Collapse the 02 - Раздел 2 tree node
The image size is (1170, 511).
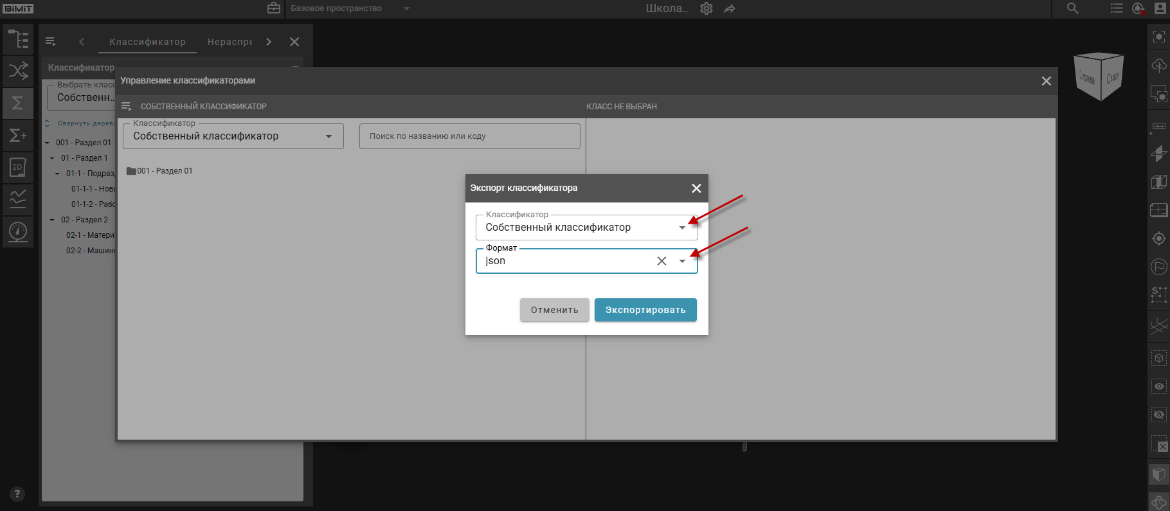pos(52,220)
